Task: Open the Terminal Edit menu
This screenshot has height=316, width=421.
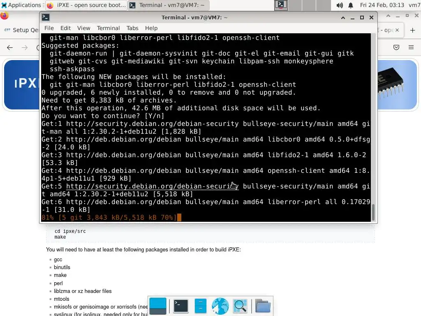Action: 65,28
